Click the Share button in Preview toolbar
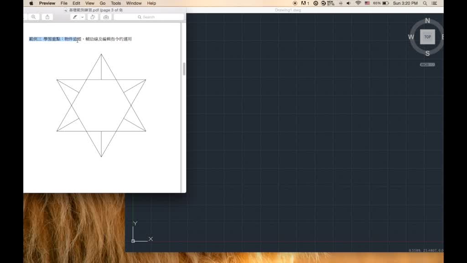467x263 pixels. (x=47, y=17)
